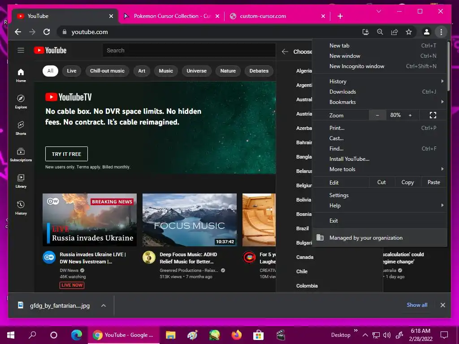Open File Explorer from the taskbar
The image size is (459, 344).
pos(171,335)
